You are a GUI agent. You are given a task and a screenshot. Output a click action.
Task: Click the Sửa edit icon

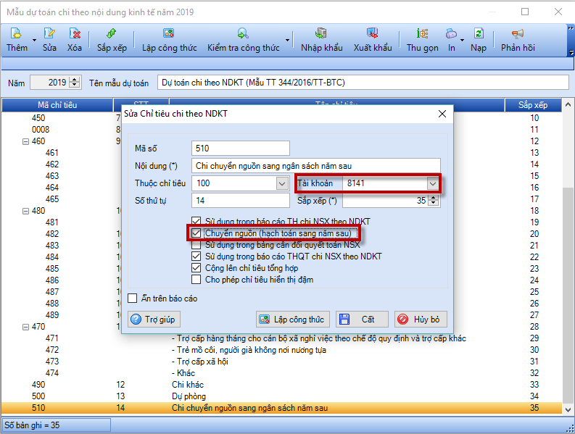pyautogui.click(x=49, y=34)
